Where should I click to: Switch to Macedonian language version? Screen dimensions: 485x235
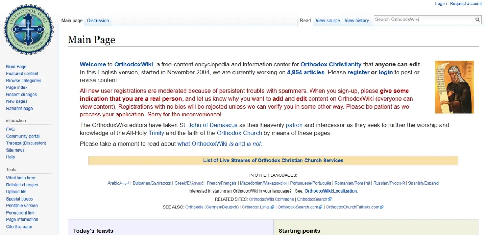263,183
